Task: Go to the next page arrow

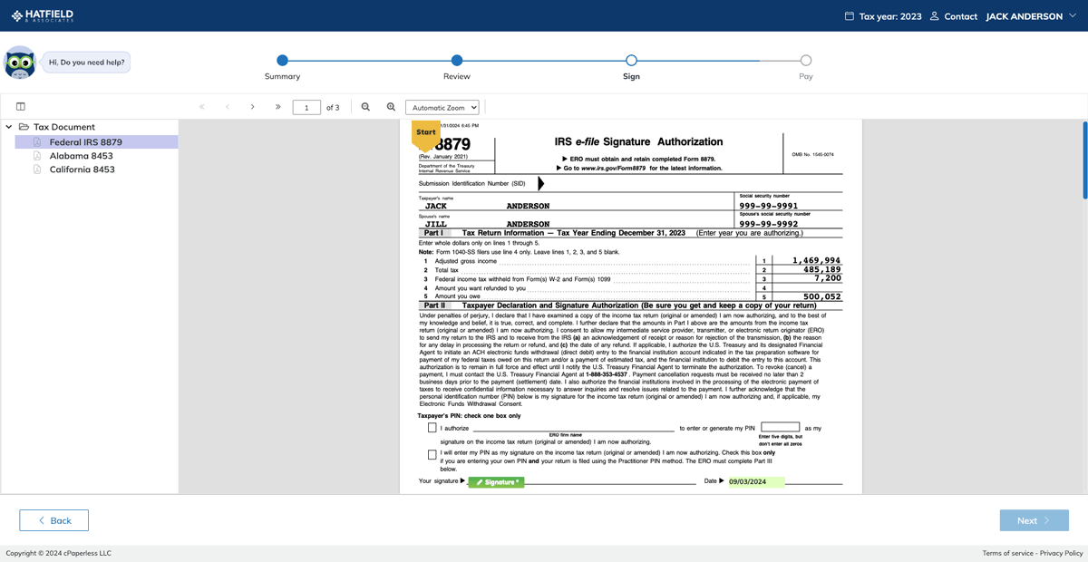Action: [x=252, y=106]
